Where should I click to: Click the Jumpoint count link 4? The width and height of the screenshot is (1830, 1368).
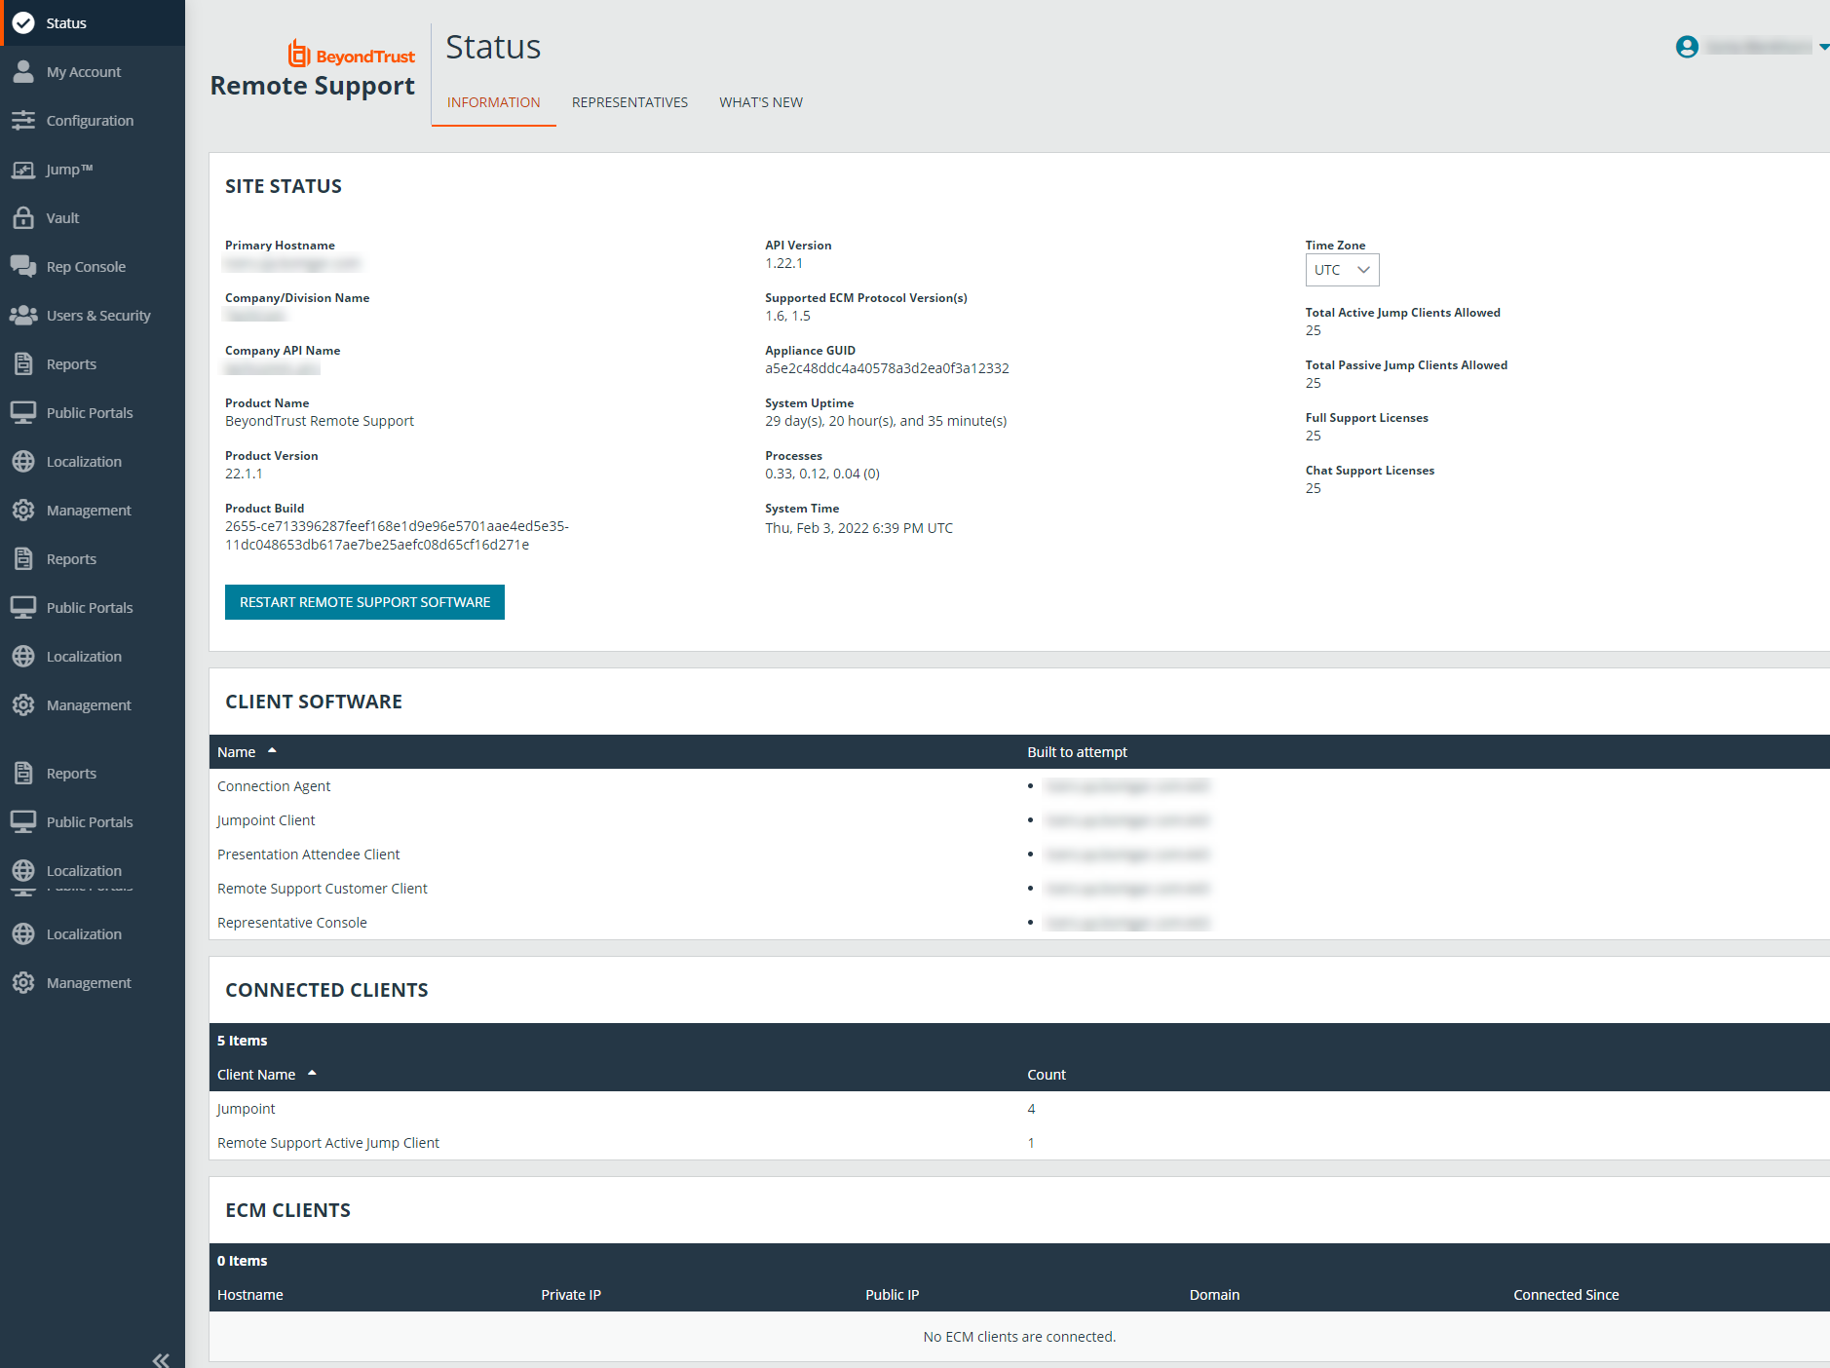(x=1031, y=1109)
